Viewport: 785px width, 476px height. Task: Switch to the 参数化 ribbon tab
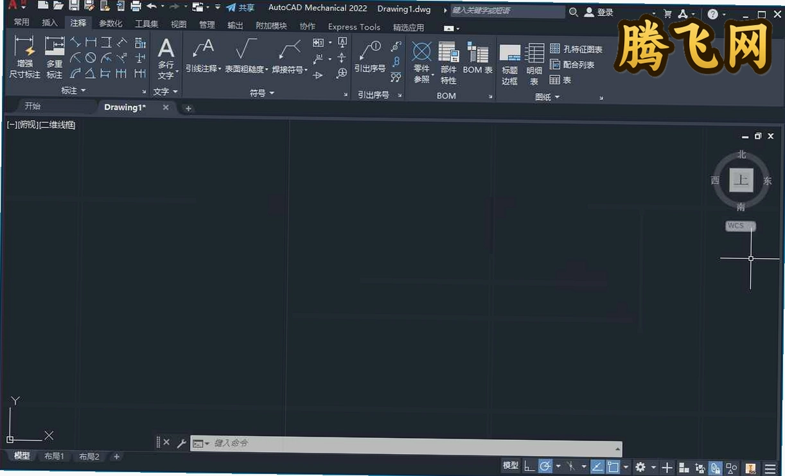pos(110,24)
